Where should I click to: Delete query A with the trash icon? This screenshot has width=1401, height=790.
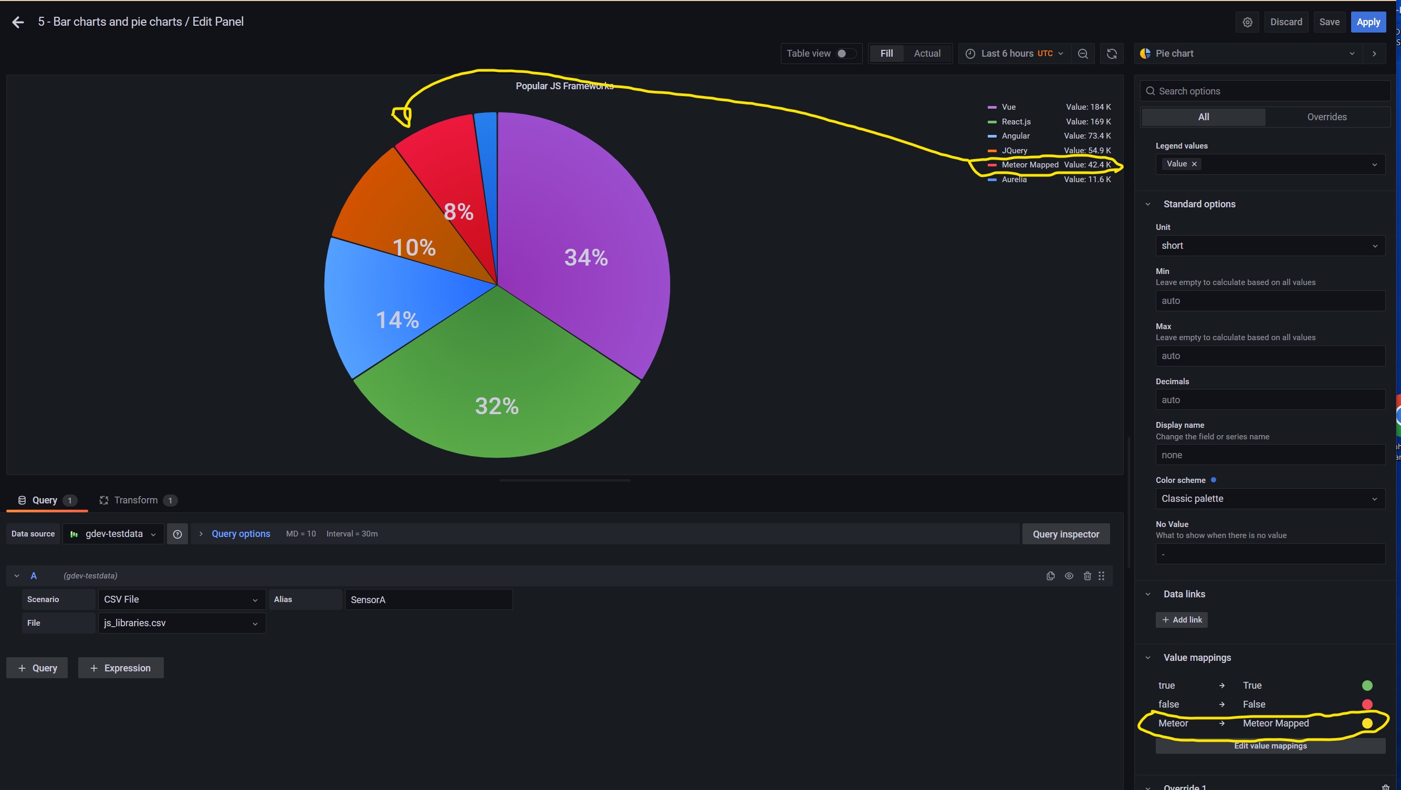pyautogui.click(x=1087, y=575)
